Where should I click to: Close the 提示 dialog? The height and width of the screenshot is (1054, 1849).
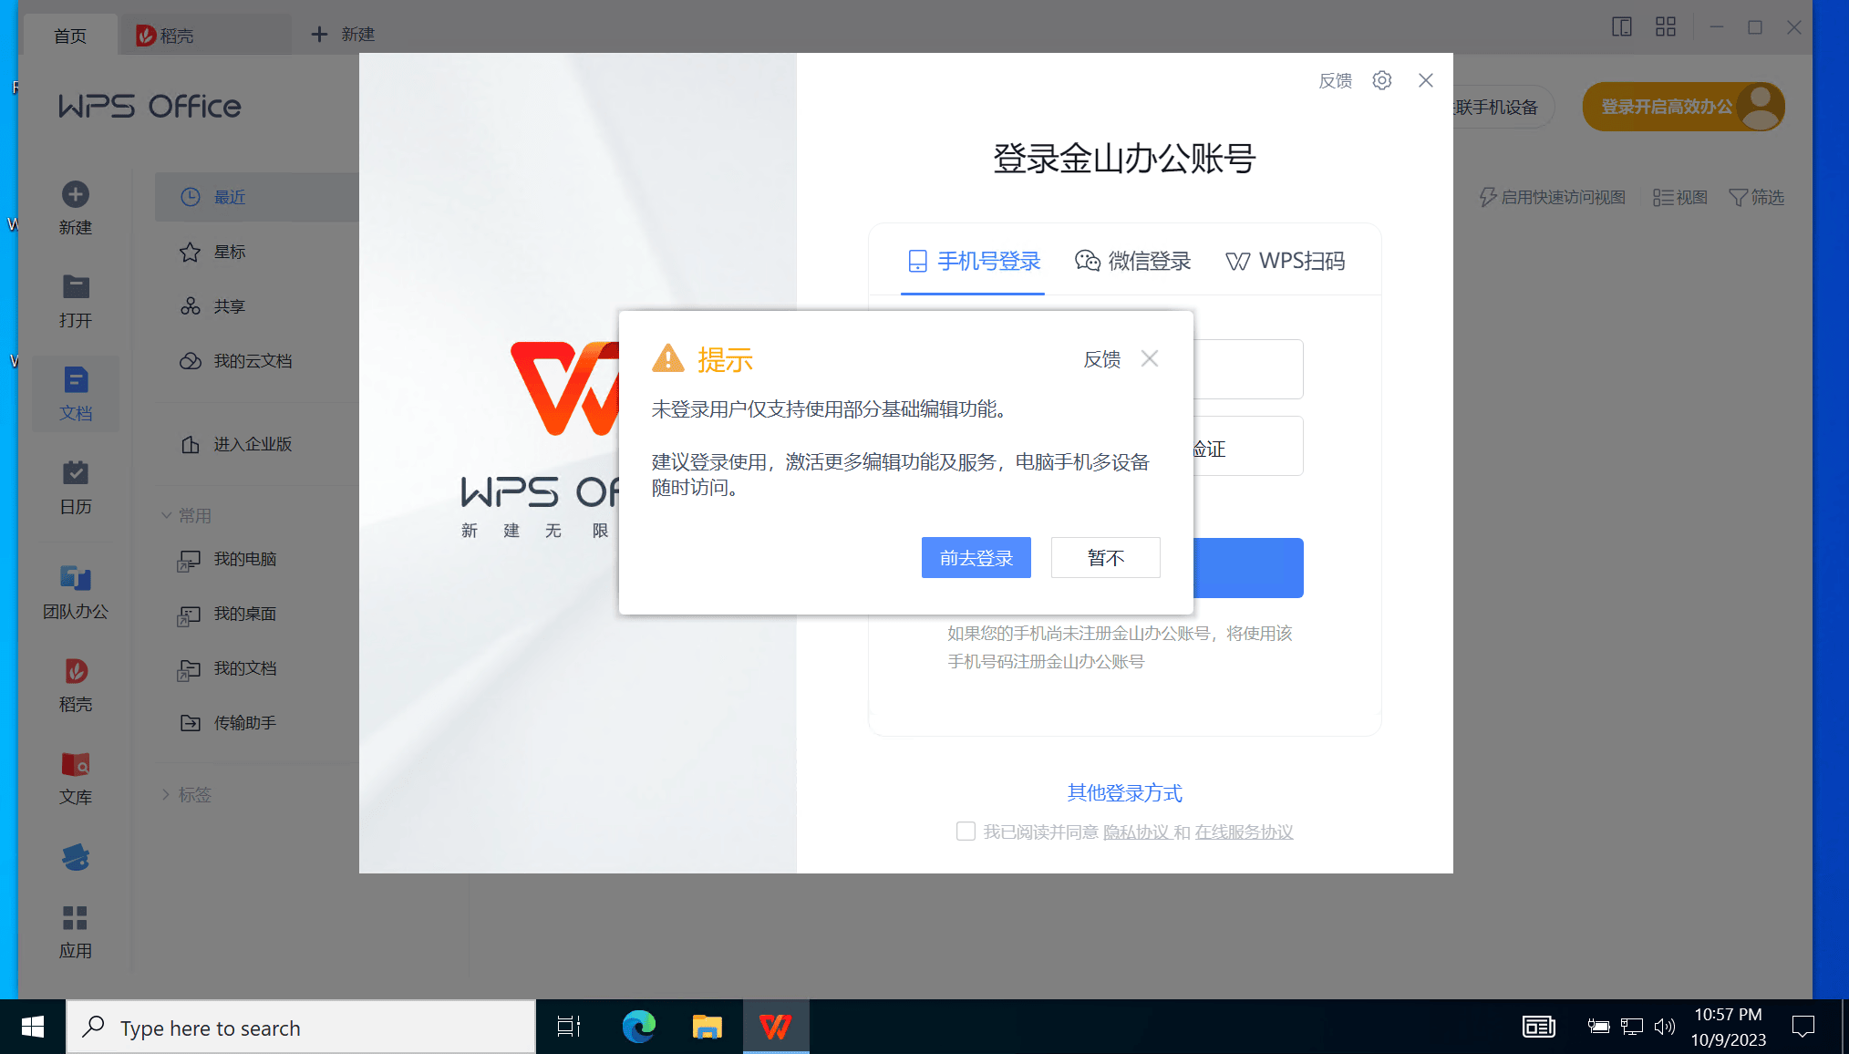pos(1149,358)
